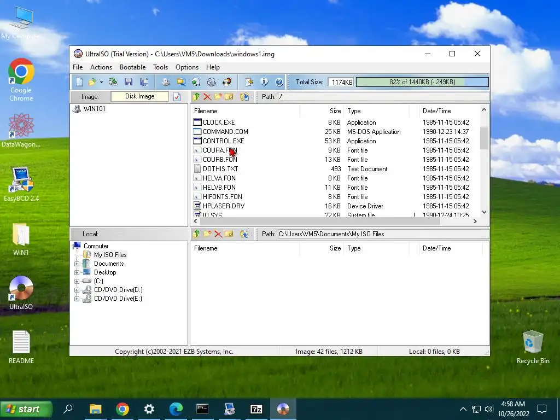
Task: Select the HIFONTS.FON file
Action: (x=222, y=196)
